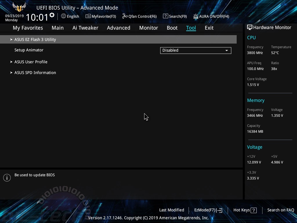Image resolution: width=297 pixels, height=223 pixels.
Task: Click the Setup Animator label
Action: [29, 50]
